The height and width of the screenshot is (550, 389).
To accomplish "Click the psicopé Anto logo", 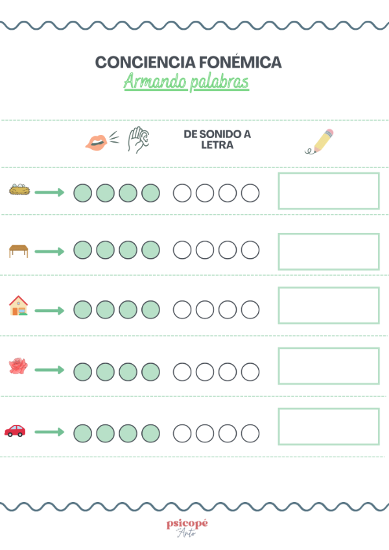I will 187,528.
